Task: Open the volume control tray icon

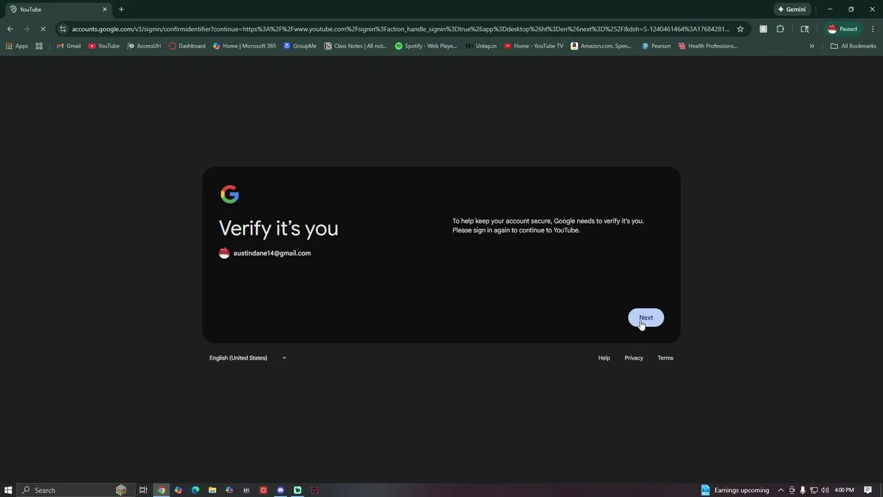Action: (824, 490)
